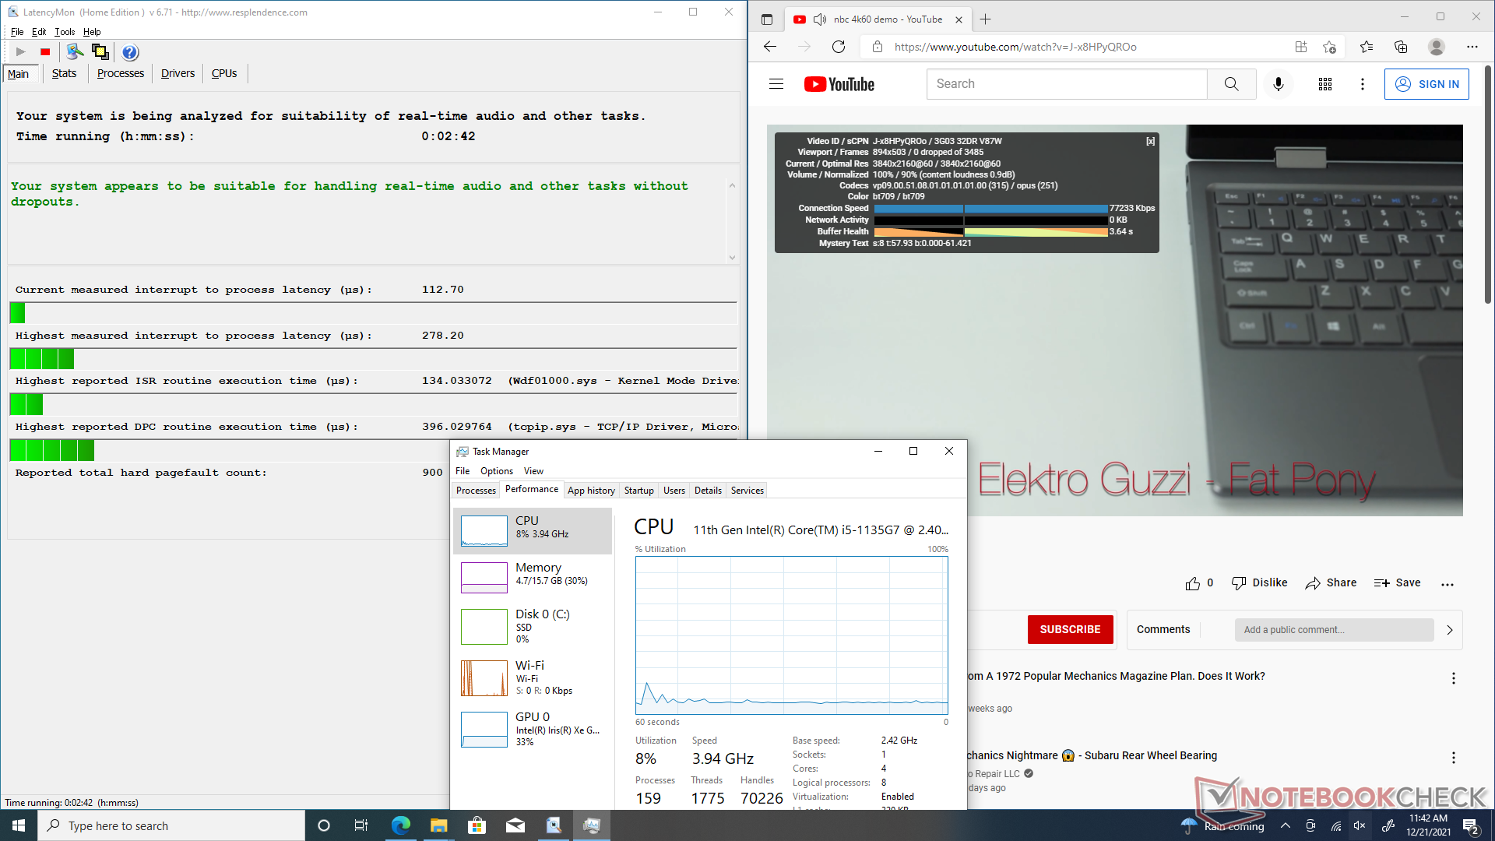Open YouTube apps grid icon

[x=1325, y=84]
